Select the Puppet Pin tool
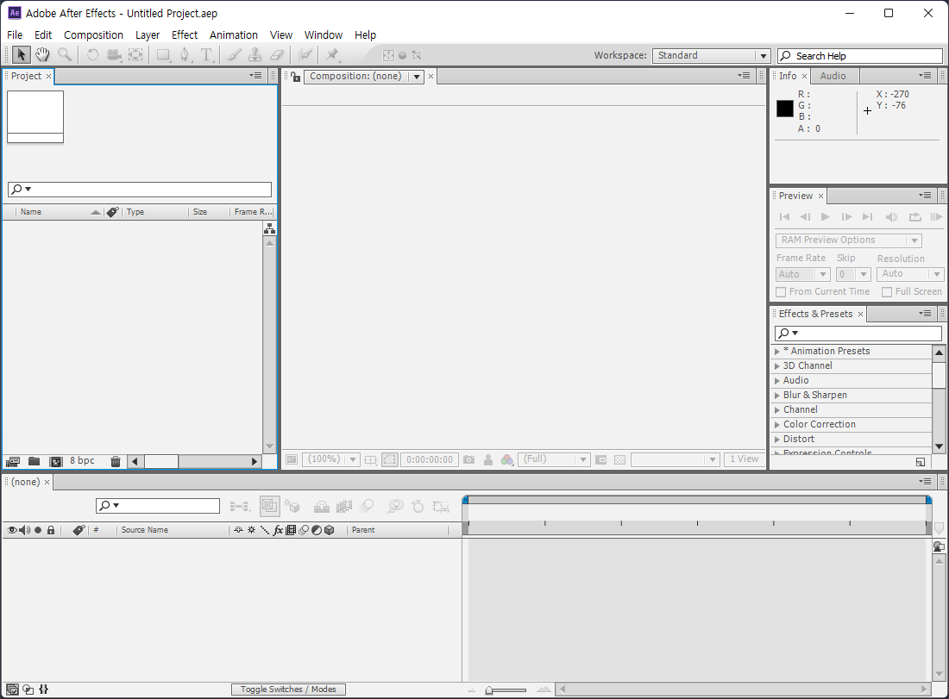 point(332,55)
